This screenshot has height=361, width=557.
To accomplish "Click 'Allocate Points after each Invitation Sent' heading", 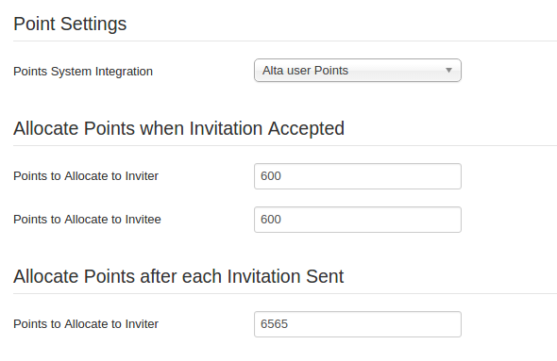I will click(178, 276).
